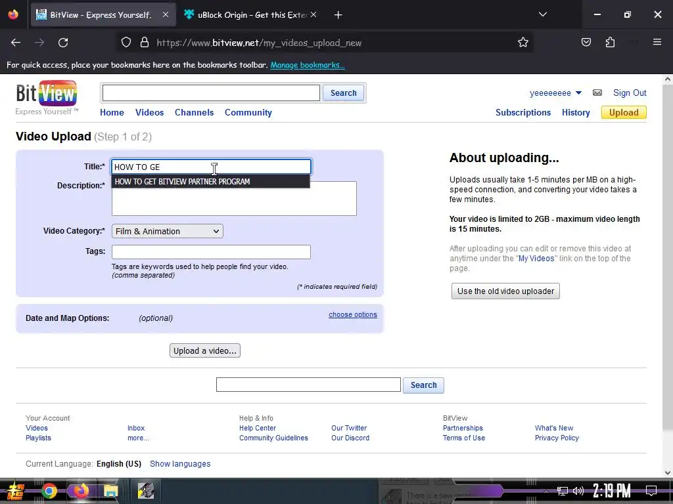Open the inbox envelope icon

coord(597,93)
